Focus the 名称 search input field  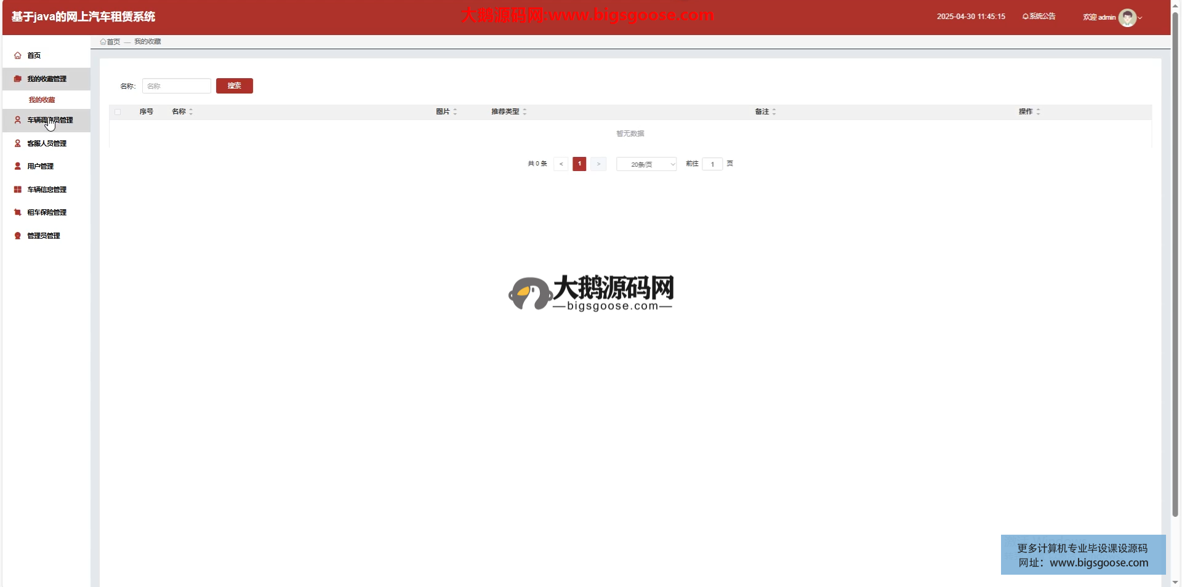coord(177,86)
